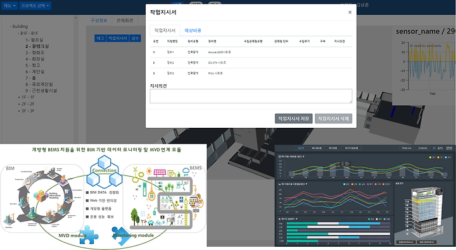The image size is (456, 250).
Task: Click pink legend swatch of multi-line chart
Action: (376, 184)
